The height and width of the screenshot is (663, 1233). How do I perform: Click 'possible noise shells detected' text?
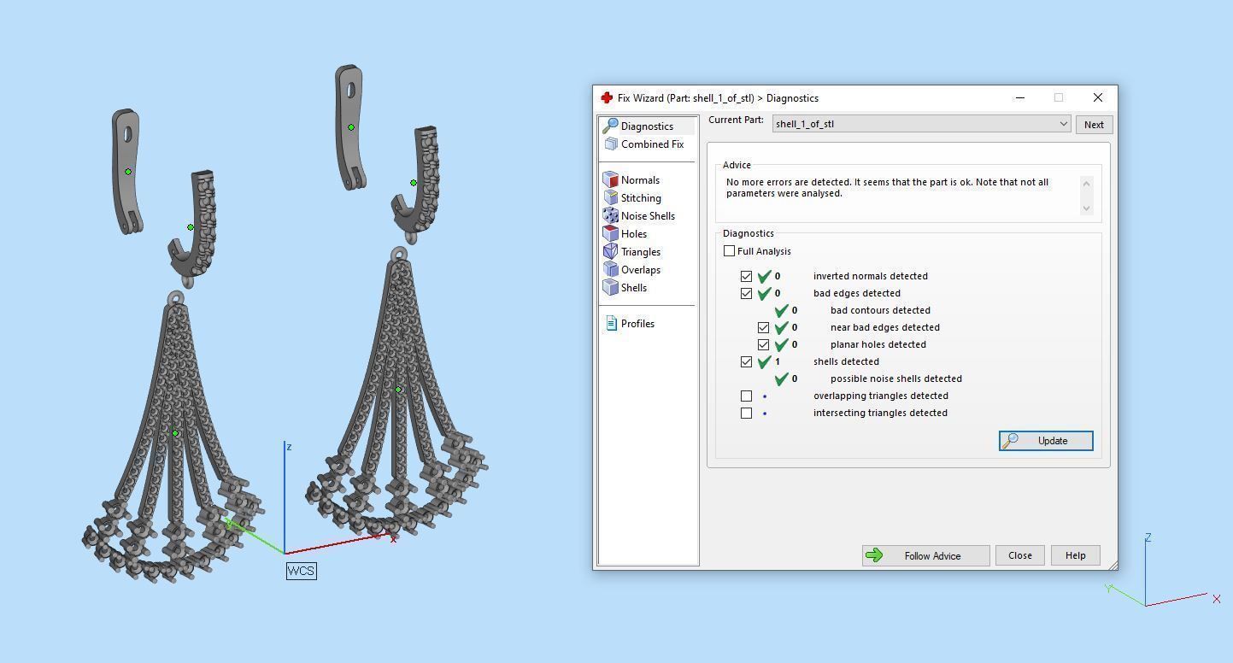click(896, 378)
